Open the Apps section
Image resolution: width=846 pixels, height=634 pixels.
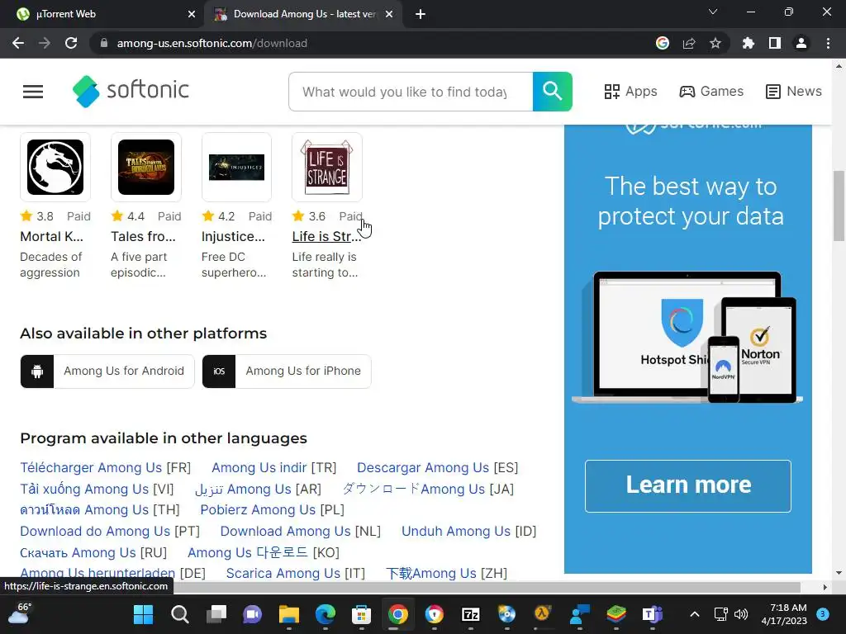tap(630, 92)
